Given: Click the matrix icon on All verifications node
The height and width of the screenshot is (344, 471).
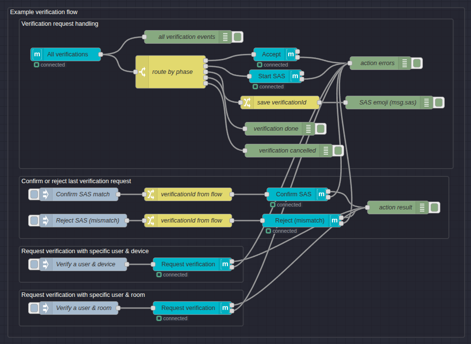Looking at the screenshot, I should point(37,54).
